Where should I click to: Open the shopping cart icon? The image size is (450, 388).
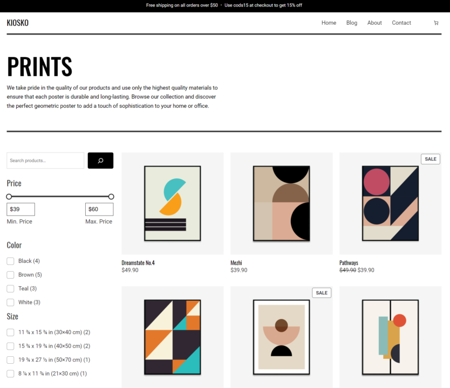[436, 23]
